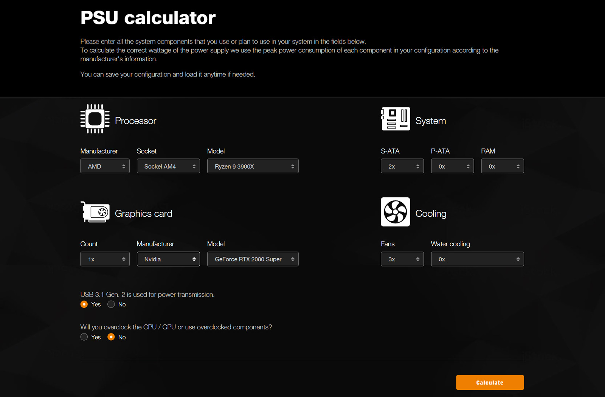Open the Ryzen 9 3900X model dropdown
Viewport: 605px width, 397px height.
click(x=253, y=166)
